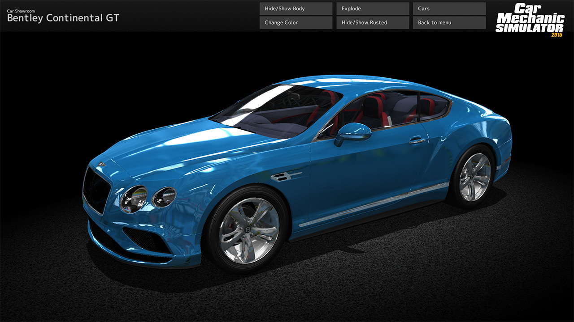
Task: Click the Bentley's rear wheel
Action: [474, 177]
